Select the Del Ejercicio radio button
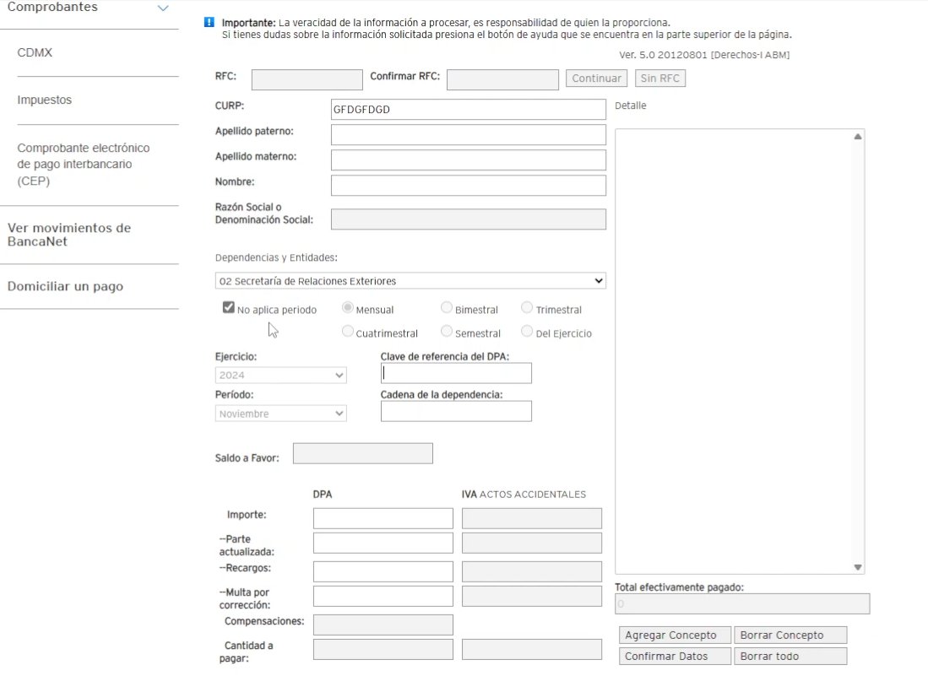Screen dimensions: 928x687 [527, 331]
